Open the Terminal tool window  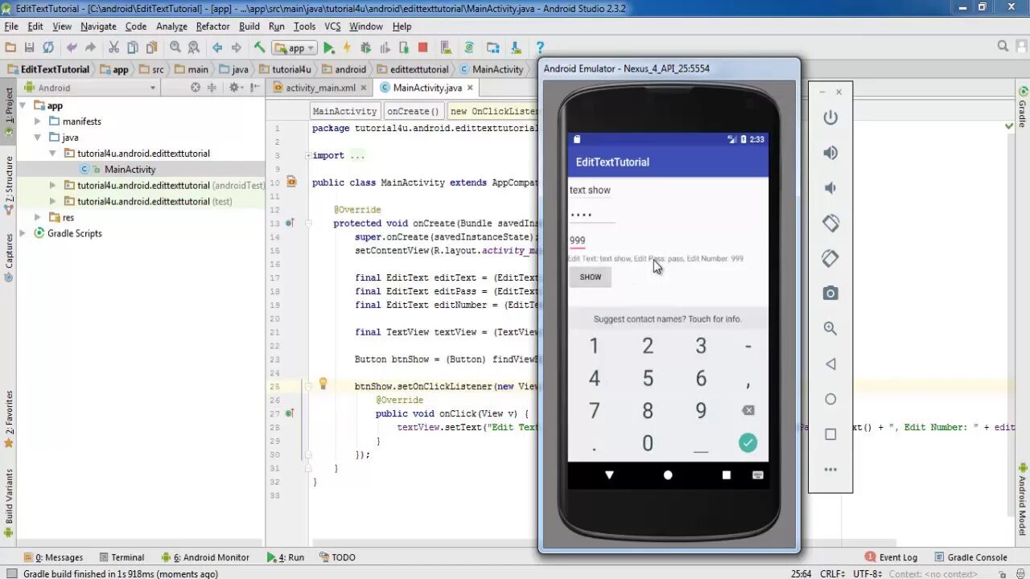coord(122,557)
